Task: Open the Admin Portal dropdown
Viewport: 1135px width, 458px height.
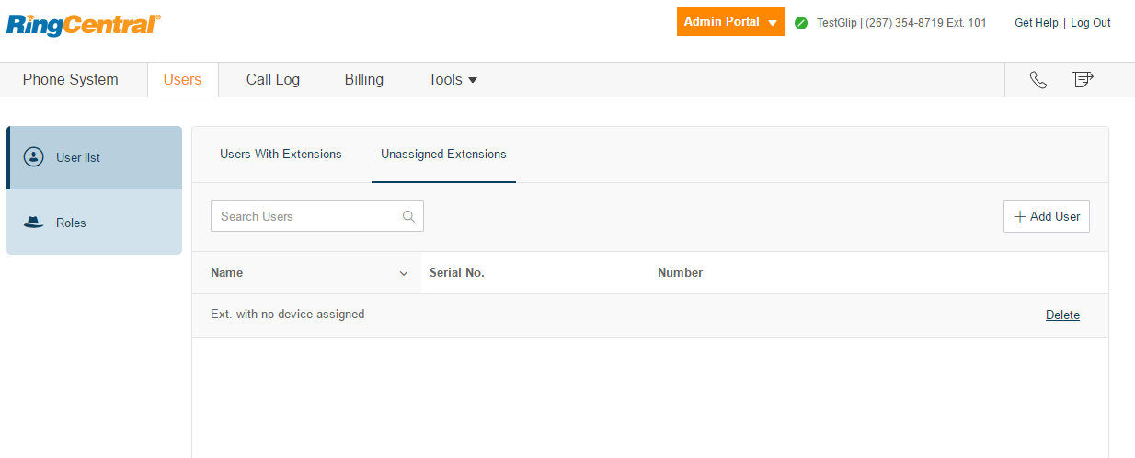Action: tap(731, 22)
